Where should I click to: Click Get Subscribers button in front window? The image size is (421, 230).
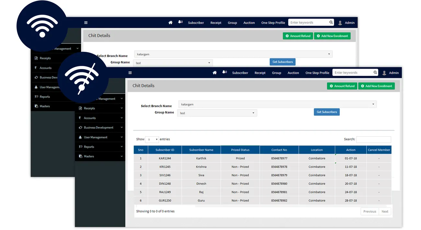point(326,112)
